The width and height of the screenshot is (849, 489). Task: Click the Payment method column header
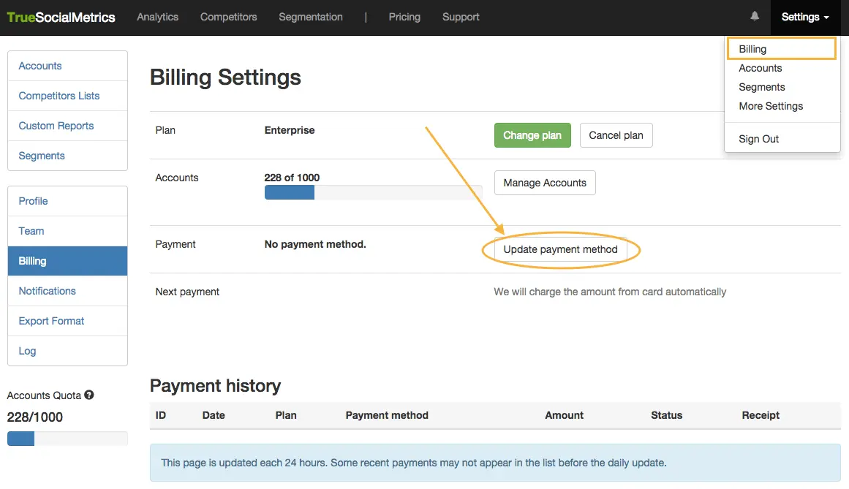click(x=387, y=415)
